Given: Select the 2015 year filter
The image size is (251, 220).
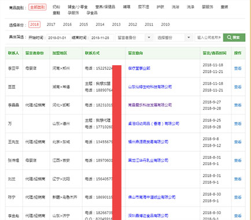Looking at the screenshot, I should (x=83, y=24).
